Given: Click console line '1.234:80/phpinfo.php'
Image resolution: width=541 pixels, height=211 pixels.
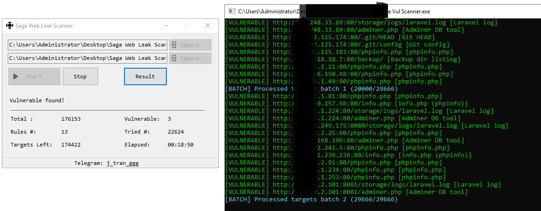Looking at the screenshot, I should pos(335,170).
